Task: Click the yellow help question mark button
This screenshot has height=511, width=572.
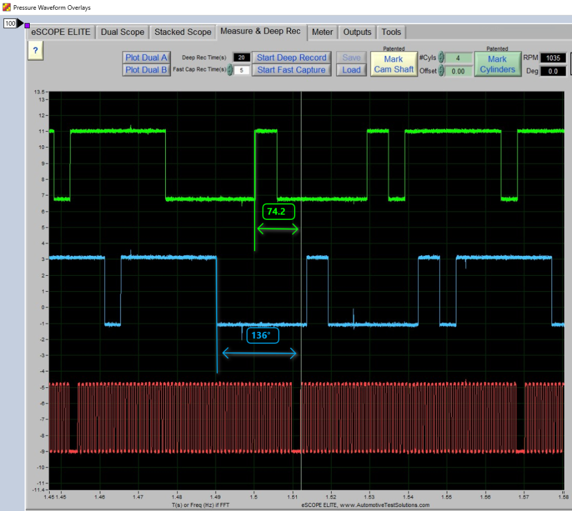Action: tap(35, 50)
